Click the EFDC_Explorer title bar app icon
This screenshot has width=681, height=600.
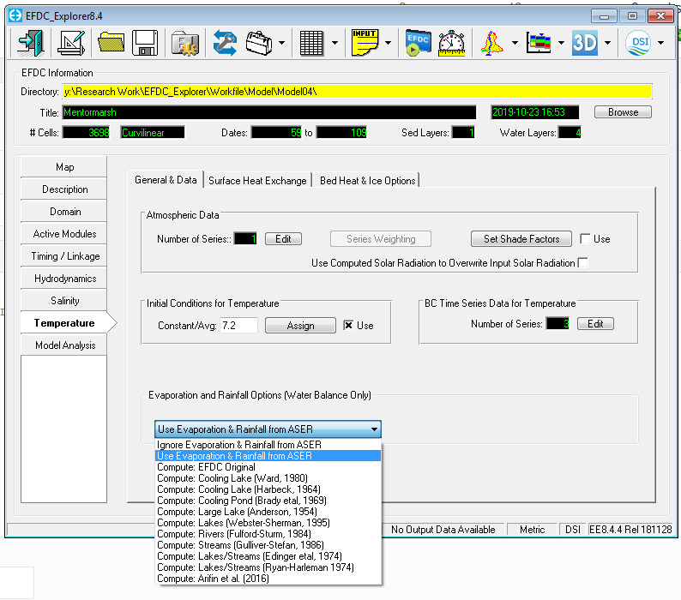coord(15,15)
